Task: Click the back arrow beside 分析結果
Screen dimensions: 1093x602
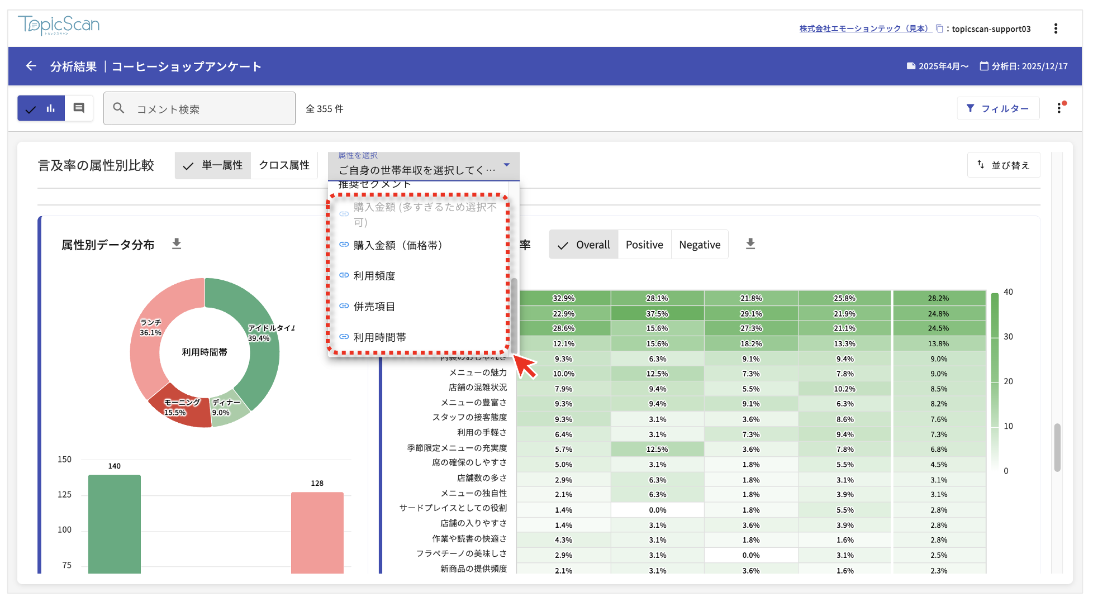Action: coord(31,66)
